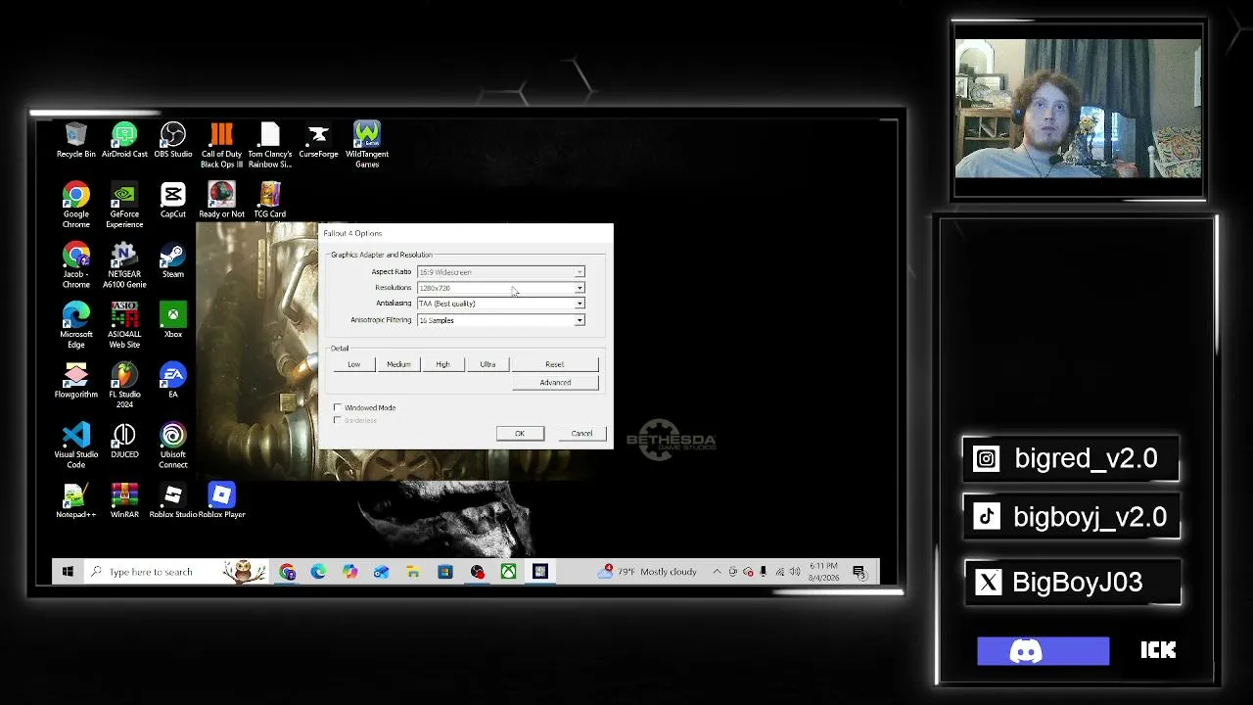Viewport: 1253px width, 705px height.
Task: Open GeForce Experience shortcut
Action: pos(124,205)
